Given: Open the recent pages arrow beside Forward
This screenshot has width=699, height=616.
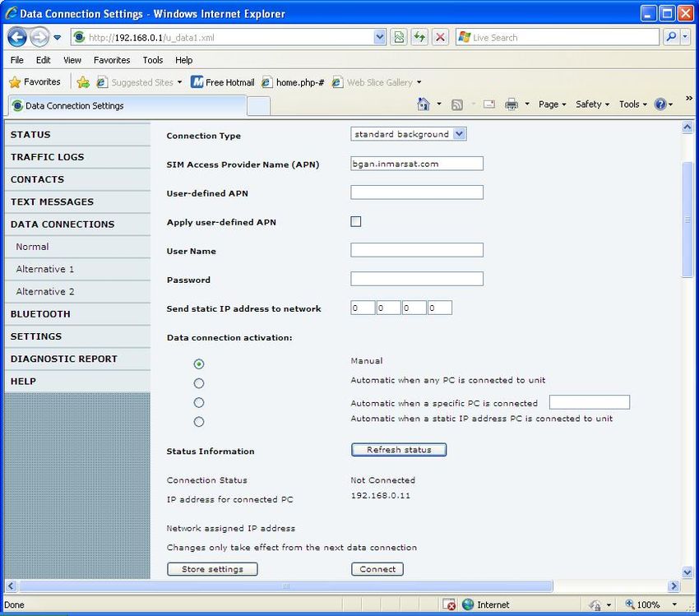Looking at the screenshot, I should 58,38.
